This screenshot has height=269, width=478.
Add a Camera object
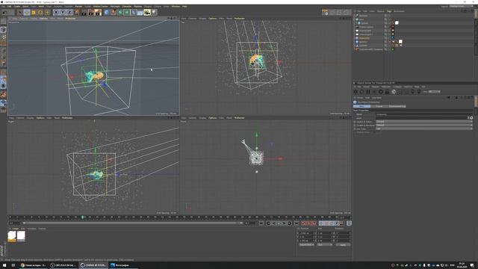(147, 13)
